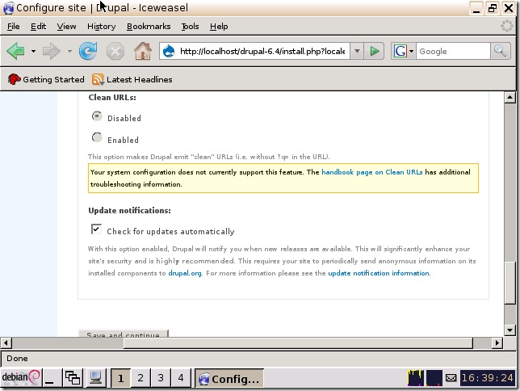Click the scroll down arrow
Image resolution: width=520 pixels, height=391 pixels.
[x=510, y=330]
